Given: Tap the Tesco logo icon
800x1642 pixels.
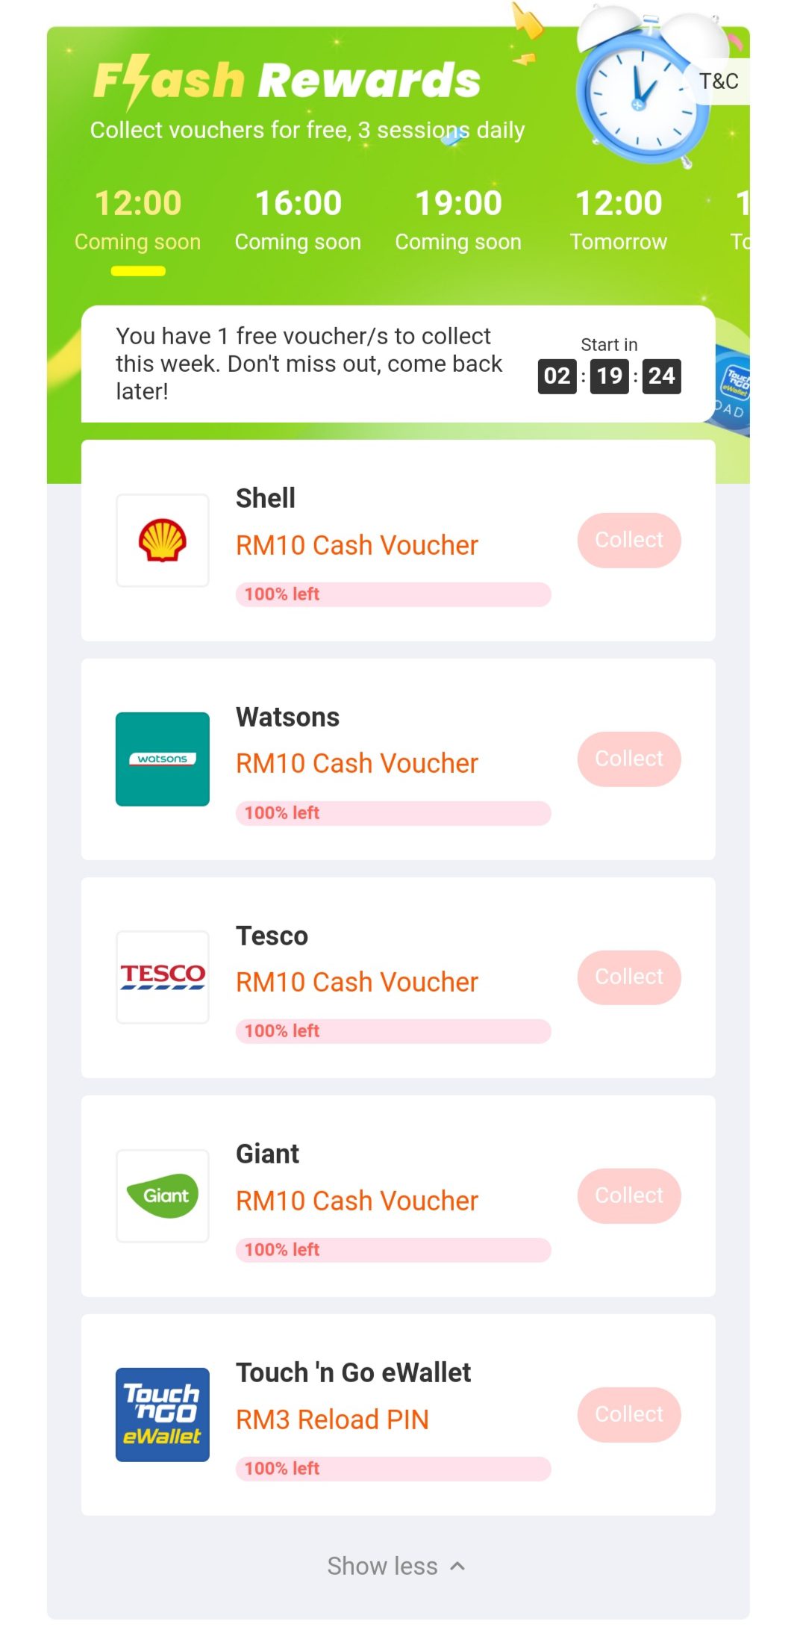Looking at the screenshot, I should pyautogui.click(x=163, y=977).
